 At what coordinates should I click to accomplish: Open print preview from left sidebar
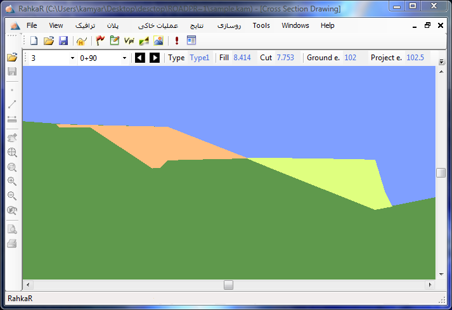(12, 229)
